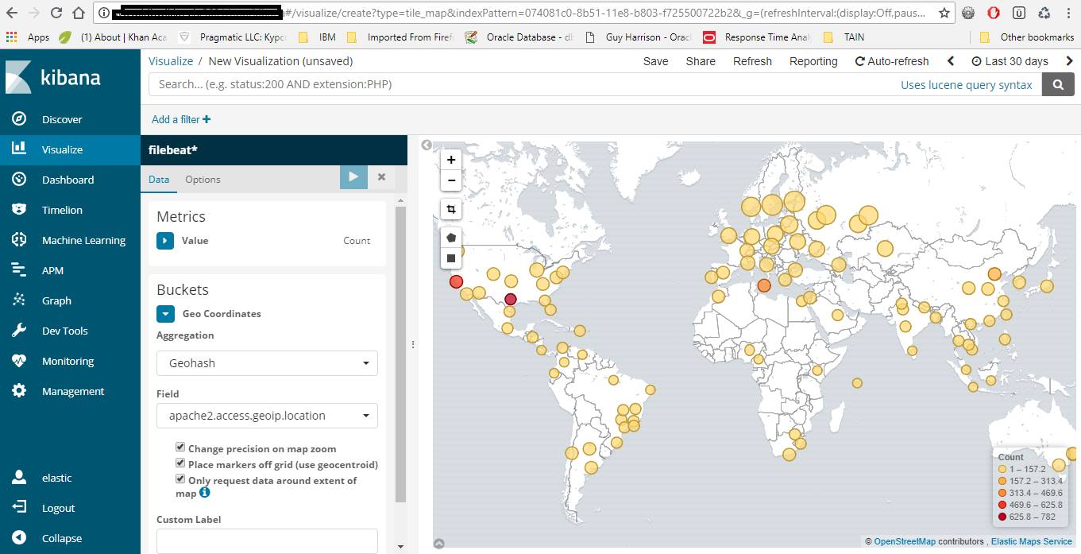
Task: Go to the browser home page
Action: pos(78,13)
